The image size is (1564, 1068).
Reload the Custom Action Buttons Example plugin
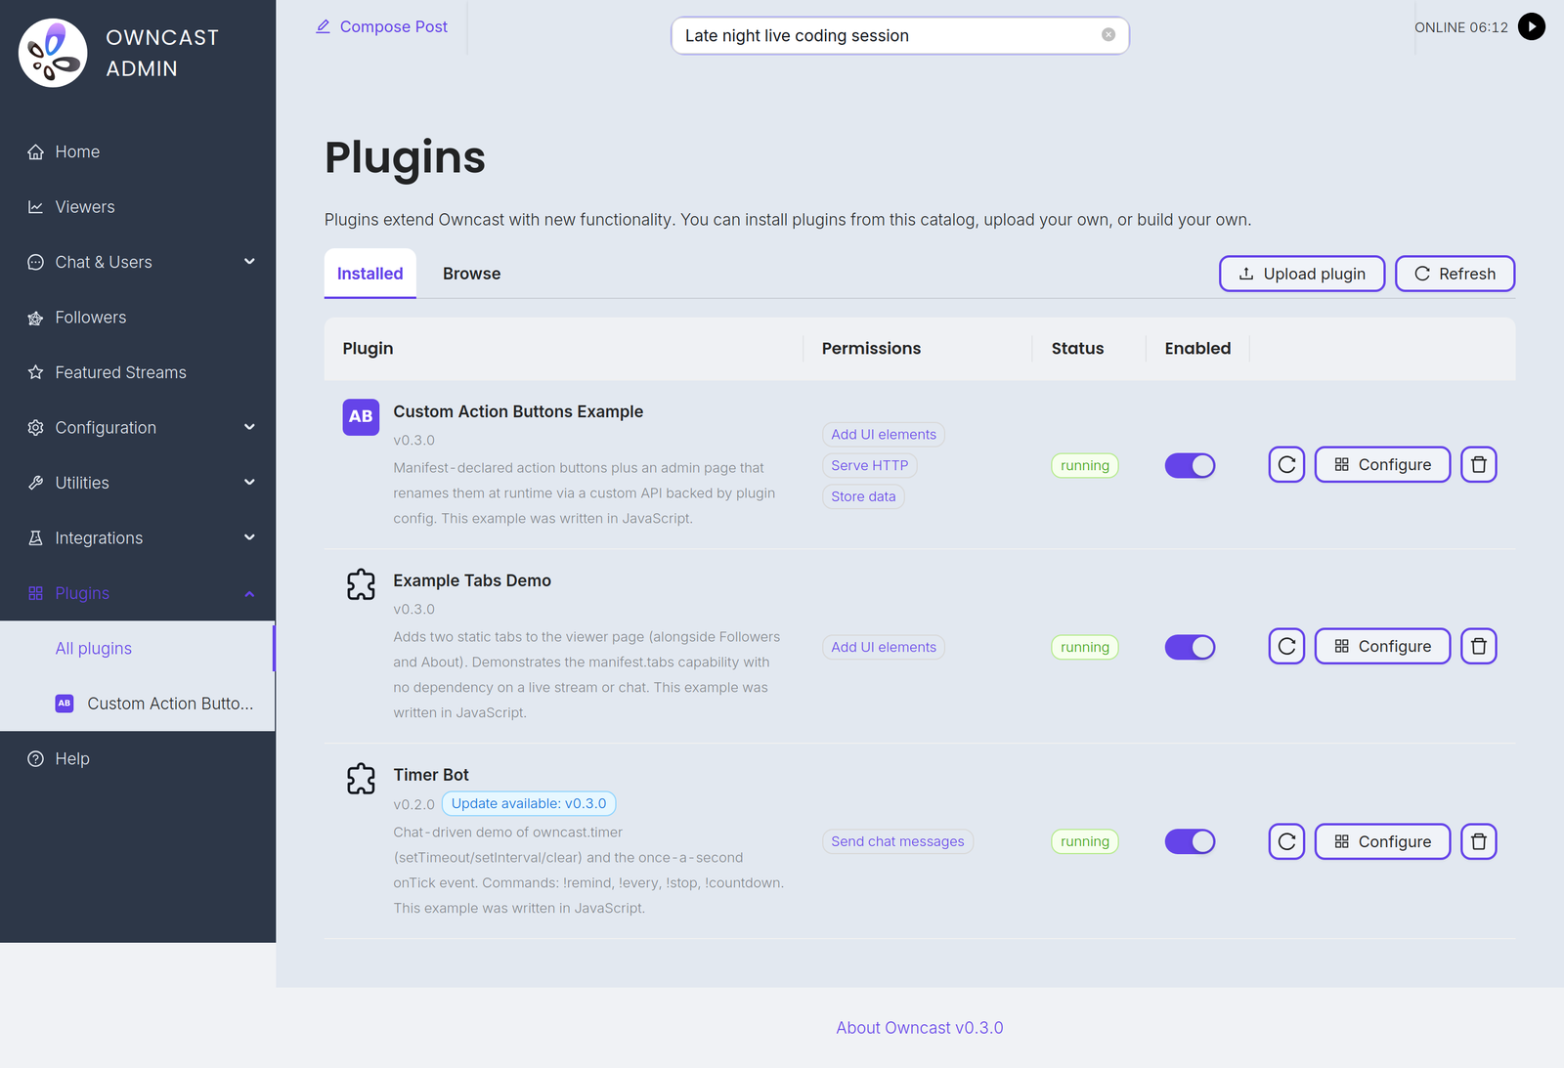[x=1286, y=465]
